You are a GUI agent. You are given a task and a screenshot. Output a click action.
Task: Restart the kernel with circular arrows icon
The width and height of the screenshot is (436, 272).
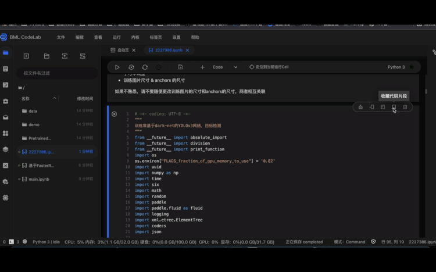click(x=145, y=67)
